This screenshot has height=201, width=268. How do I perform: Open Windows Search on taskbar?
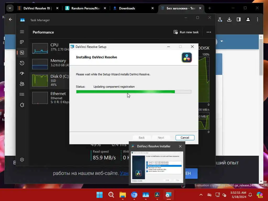111,195
